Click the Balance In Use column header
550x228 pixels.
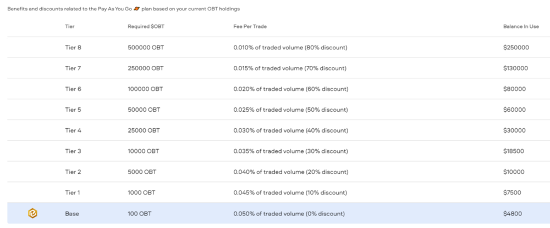[521, 26]
